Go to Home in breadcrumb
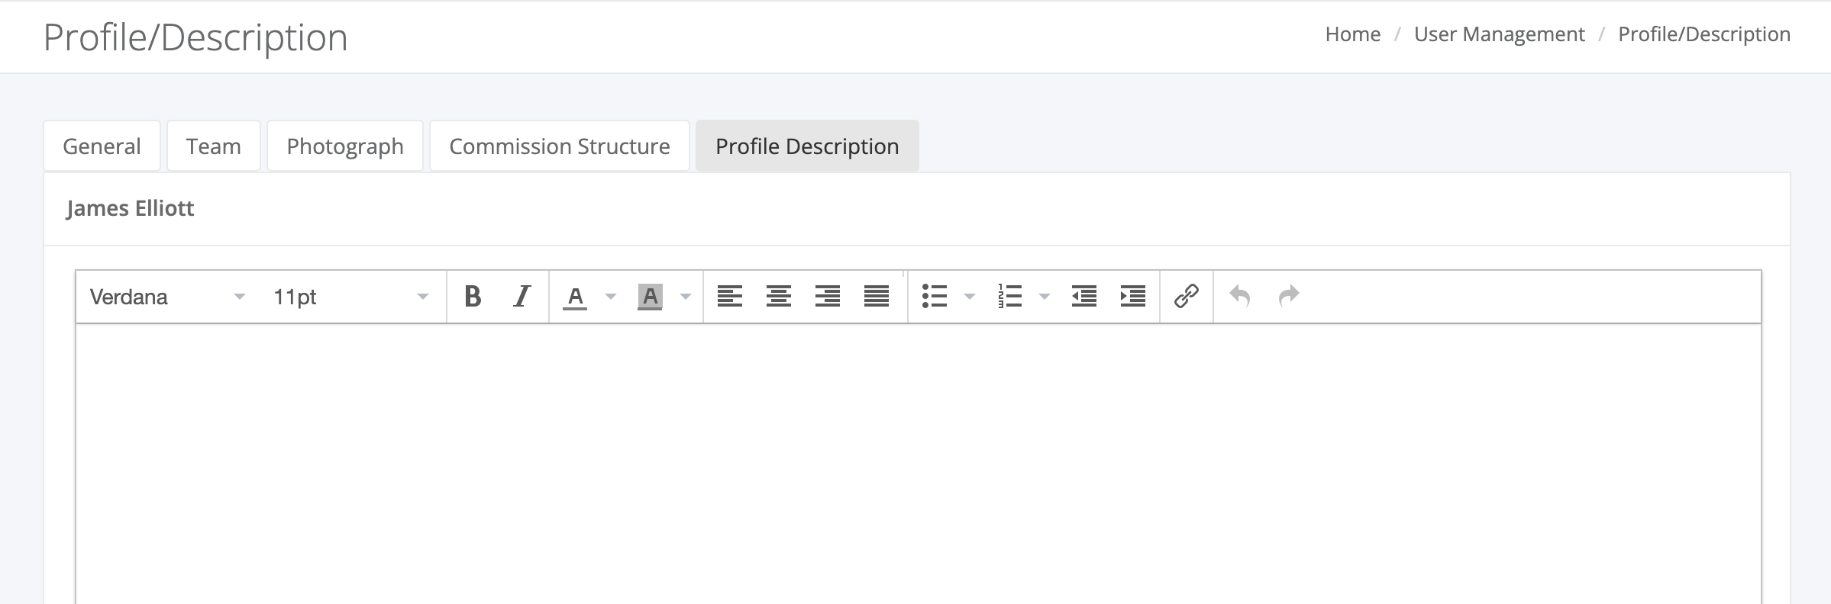This screenshot has width=1831, height=604. 1352,34
